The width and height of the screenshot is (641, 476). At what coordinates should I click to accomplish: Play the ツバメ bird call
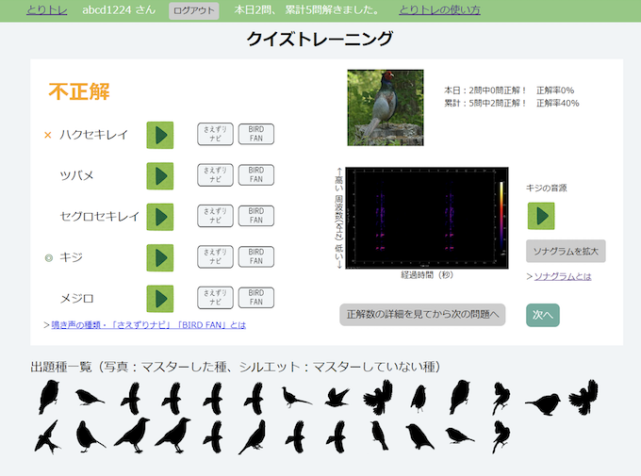160,176
